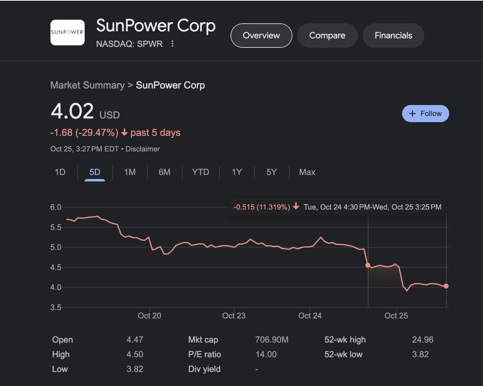Display the Max chart range
Screen dimensions: 483x386
click(x=307, y=172)
